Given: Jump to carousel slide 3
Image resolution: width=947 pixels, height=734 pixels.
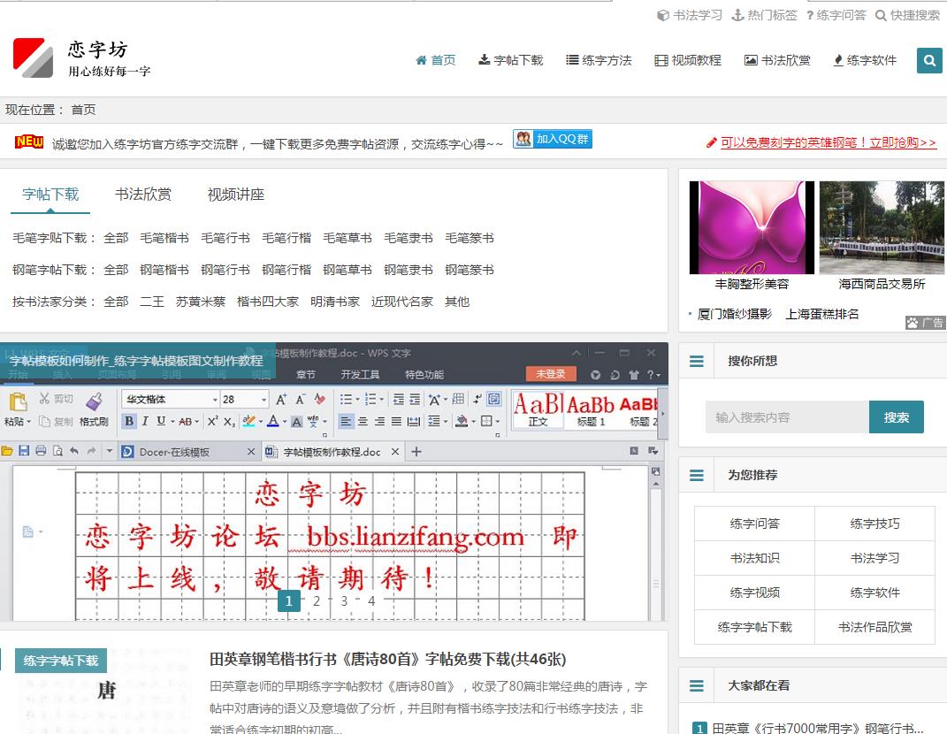Looking at the screenshot, I should pos(344,601).
